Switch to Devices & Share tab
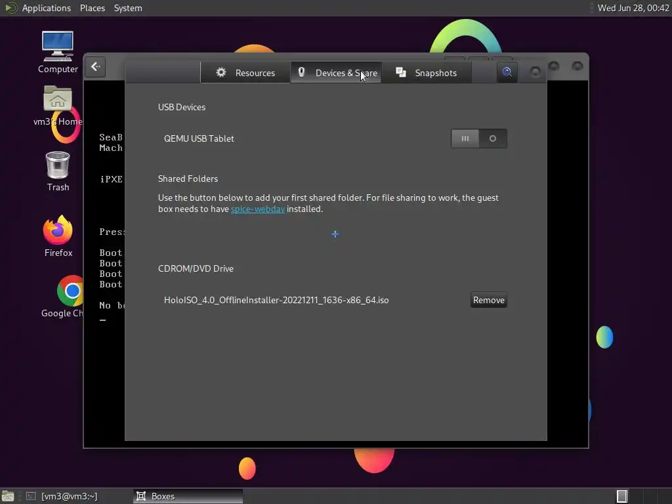672x504 pixels. click(337, 72)
